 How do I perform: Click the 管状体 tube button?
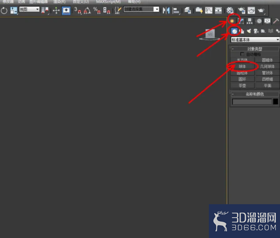pyautogui.click(x=267, y=73)
